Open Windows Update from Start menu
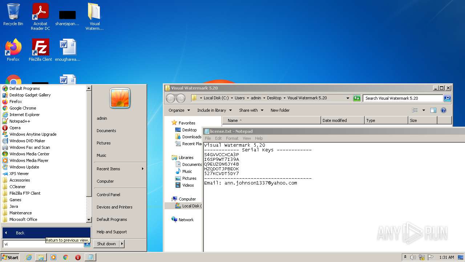The image size is (465, 262). [24, 167]
